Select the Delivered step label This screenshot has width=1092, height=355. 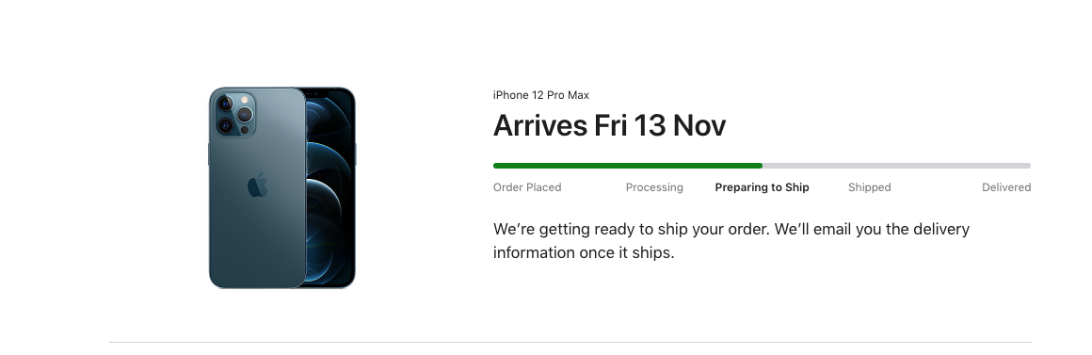point(1006,187)
